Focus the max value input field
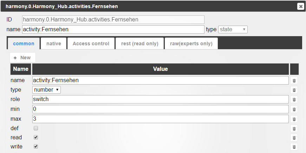The image size is (306, 153). tap(160, 119)
